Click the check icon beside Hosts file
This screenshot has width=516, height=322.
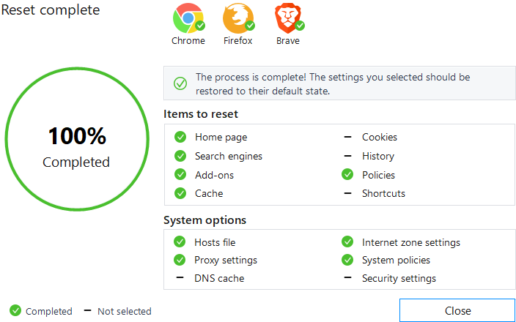[x=180, y=241]
